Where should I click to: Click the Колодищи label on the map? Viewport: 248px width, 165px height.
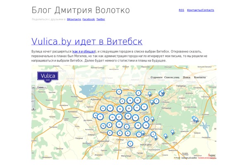[166, 108]
